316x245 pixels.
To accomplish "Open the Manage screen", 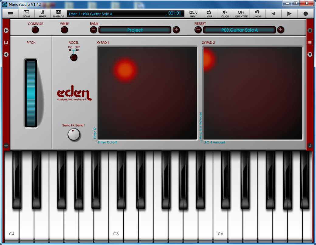I will [59, 14].
